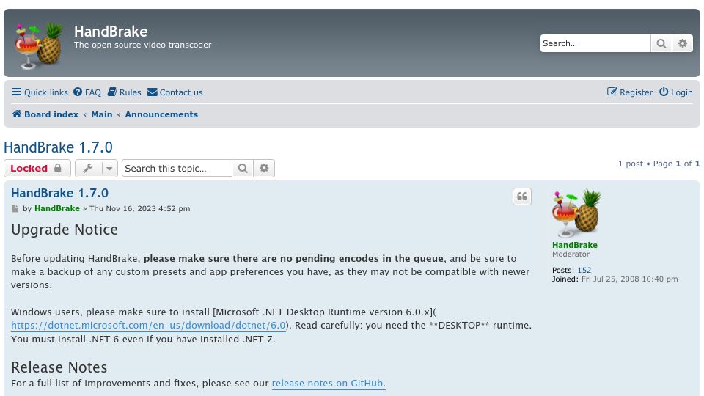Click the Moderator rank label

pyautogui.click(x=571, y=254)
